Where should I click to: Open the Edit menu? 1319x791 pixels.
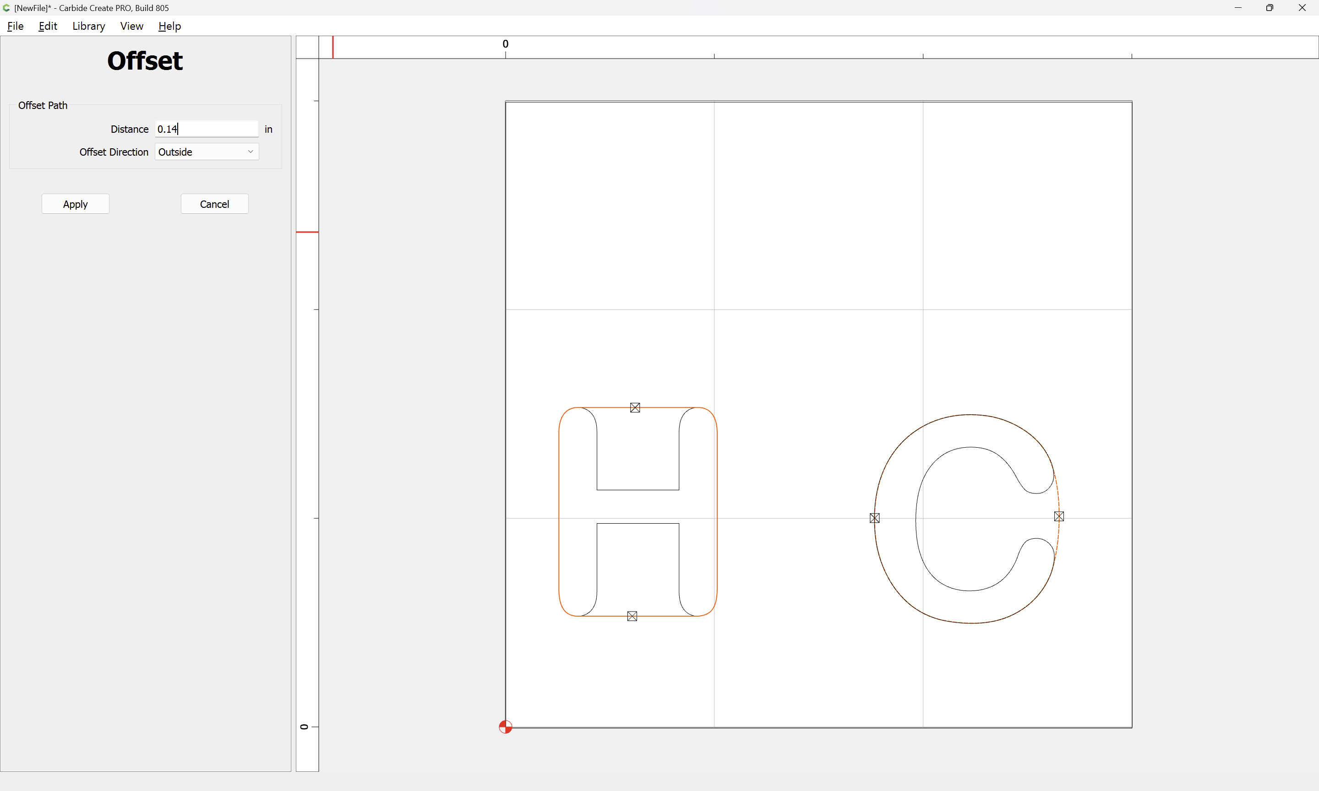click(48, 26)
